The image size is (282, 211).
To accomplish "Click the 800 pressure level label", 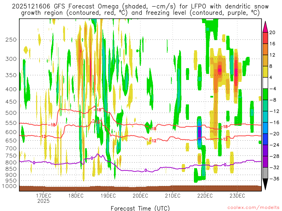I will pos(11,163).
